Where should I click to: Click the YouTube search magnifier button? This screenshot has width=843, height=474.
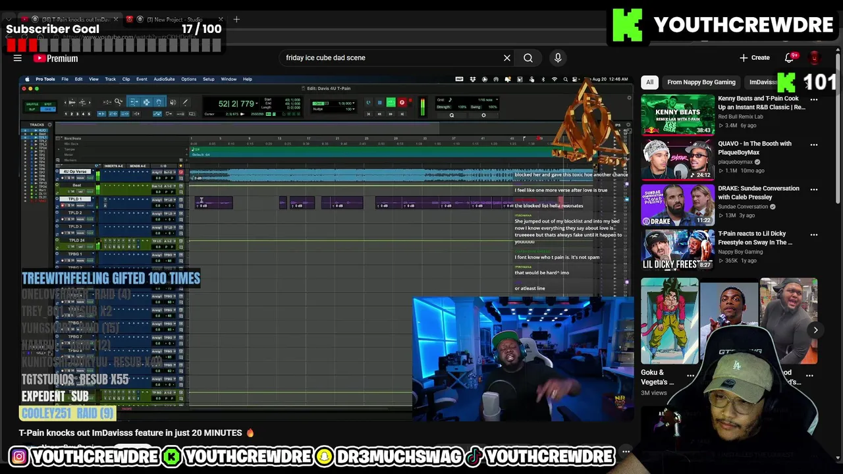(x=528, y=58)
